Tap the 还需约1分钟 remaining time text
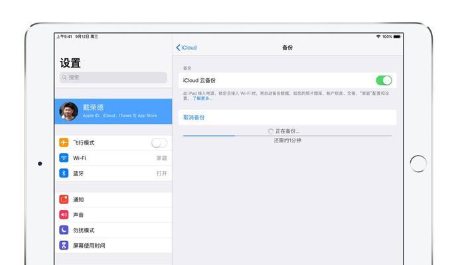This screenshot has width=460, height=265. [287, 140]
